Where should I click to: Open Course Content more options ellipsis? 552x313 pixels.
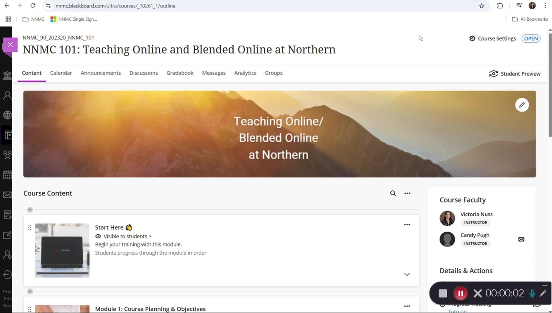click(407, 193)
